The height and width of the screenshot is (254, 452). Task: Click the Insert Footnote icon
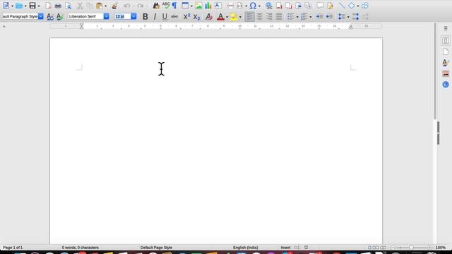pyautogui.click(x=279, y=6)
